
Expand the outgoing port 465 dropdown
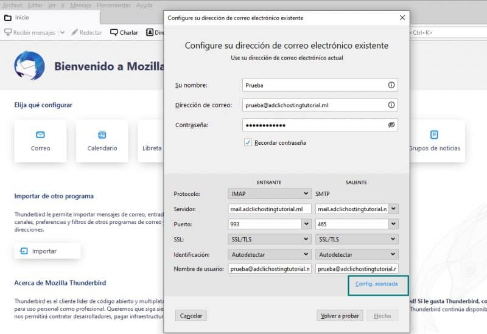pyautogui.click(x=393, y=224)
